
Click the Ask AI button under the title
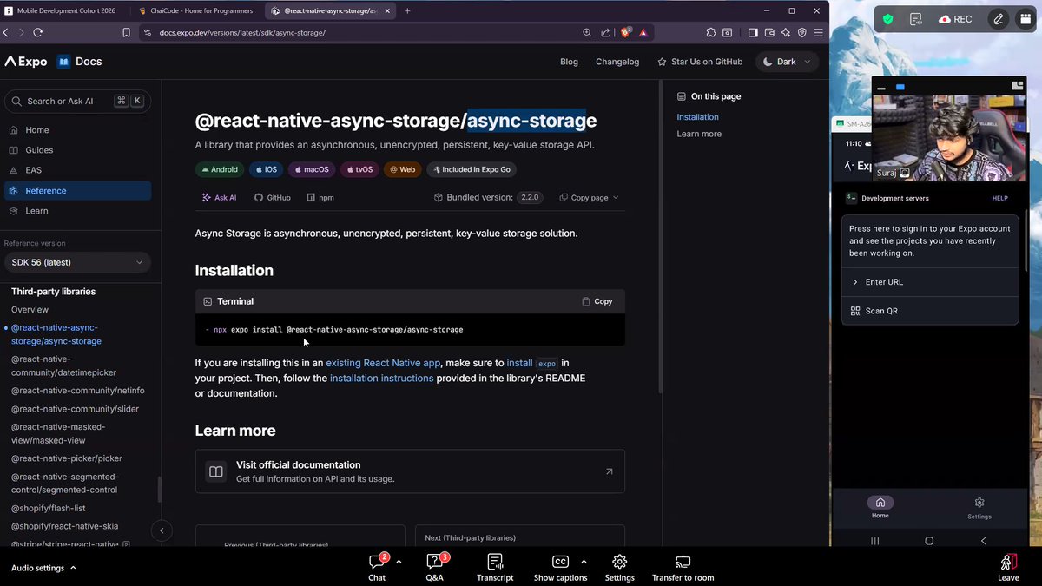(219, 197)
